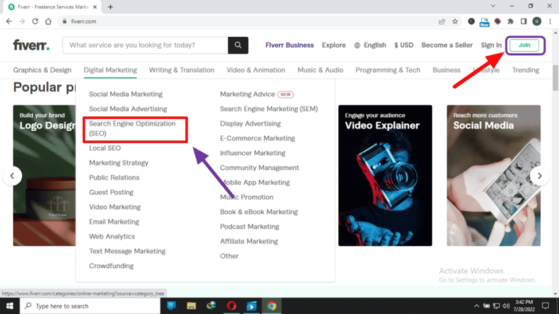Viewport: 559px width, 314px height.
Task: Click the Fiverr logo
Action: click(32, 45)
